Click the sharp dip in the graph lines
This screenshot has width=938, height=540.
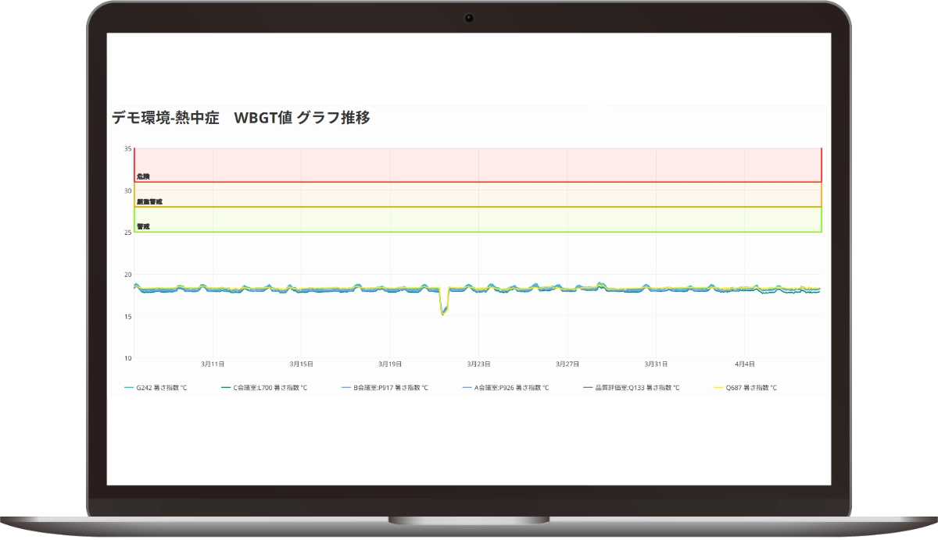pyautogui.click(x=443, y=311)
